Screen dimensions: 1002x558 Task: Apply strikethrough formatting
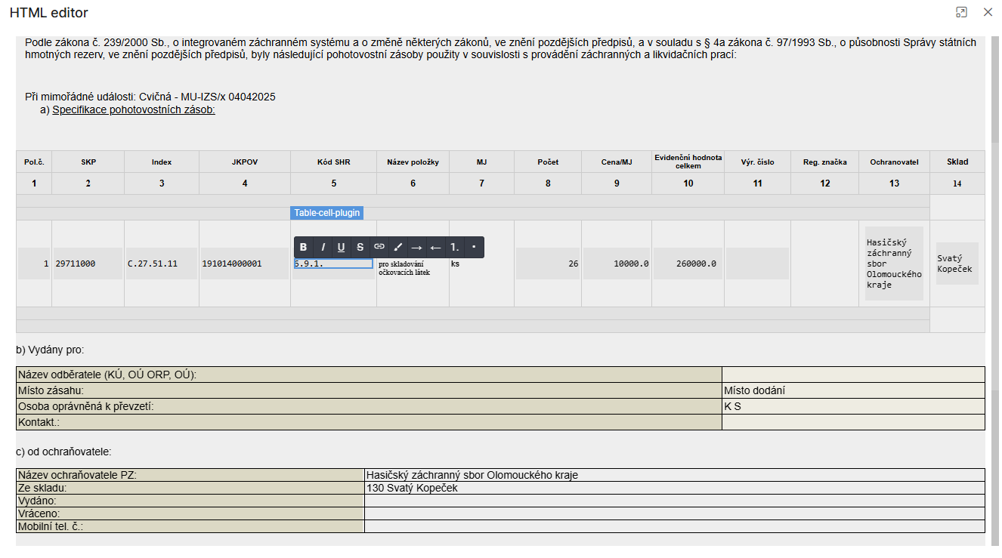pos(360,247)
